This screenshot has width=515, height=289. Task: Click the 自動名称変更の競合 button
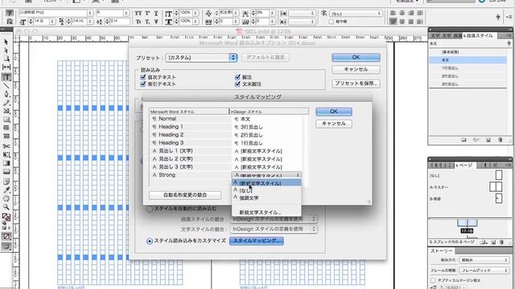(x=185, y=195)
